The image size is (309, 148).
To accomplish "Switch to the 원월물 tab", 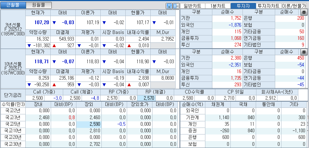I will pyautogui.click(x=39, y=5).
